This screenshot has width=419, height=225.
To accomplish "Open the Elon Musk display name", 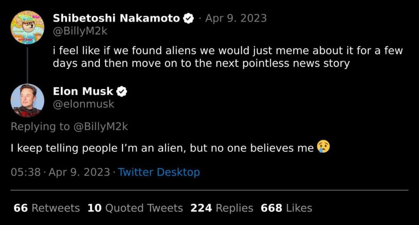I will [83, 92].
